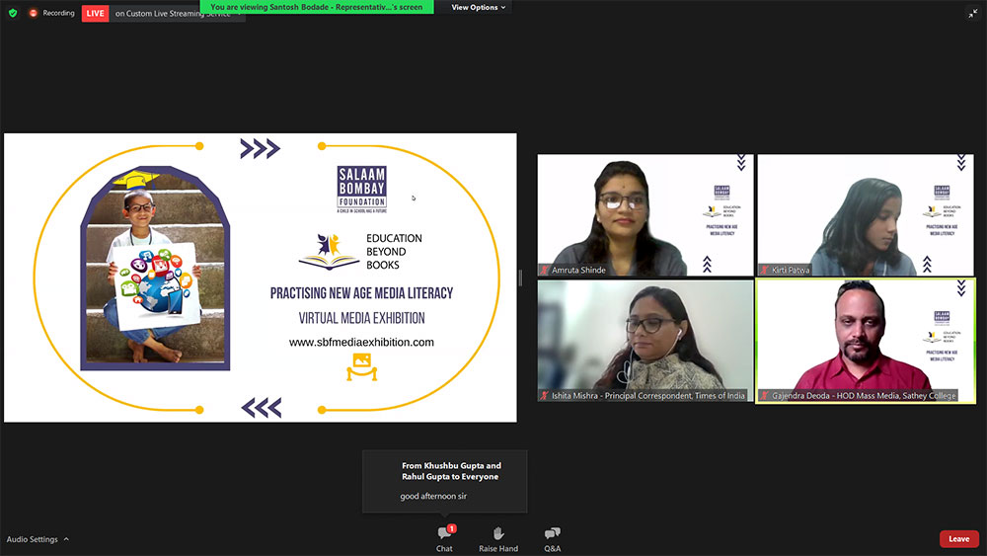The width and height of the screenshot is (987, 556).
Task: Select Amruta Shinde's video tile
Action: (645, 214)
